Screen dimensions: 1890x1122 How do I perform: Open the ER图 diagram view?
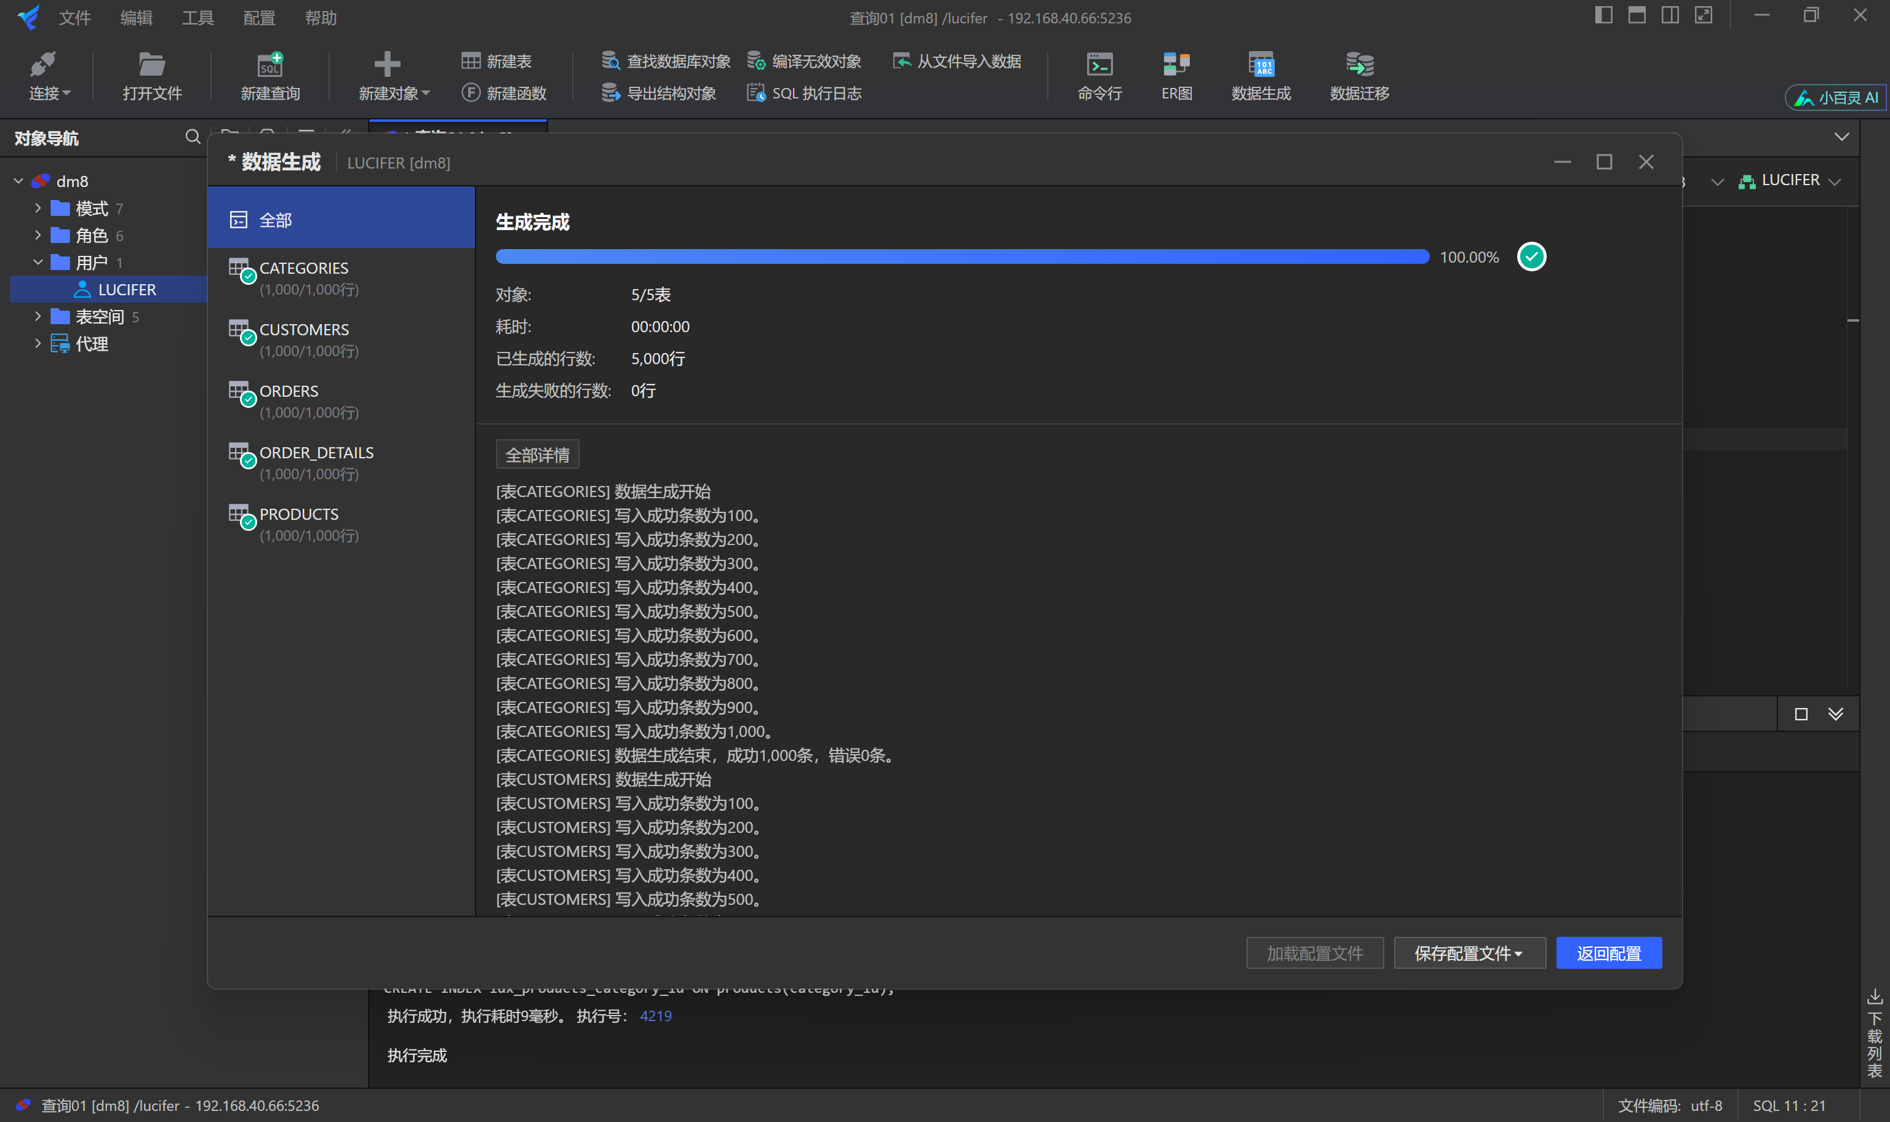[x=1175, y=75]
